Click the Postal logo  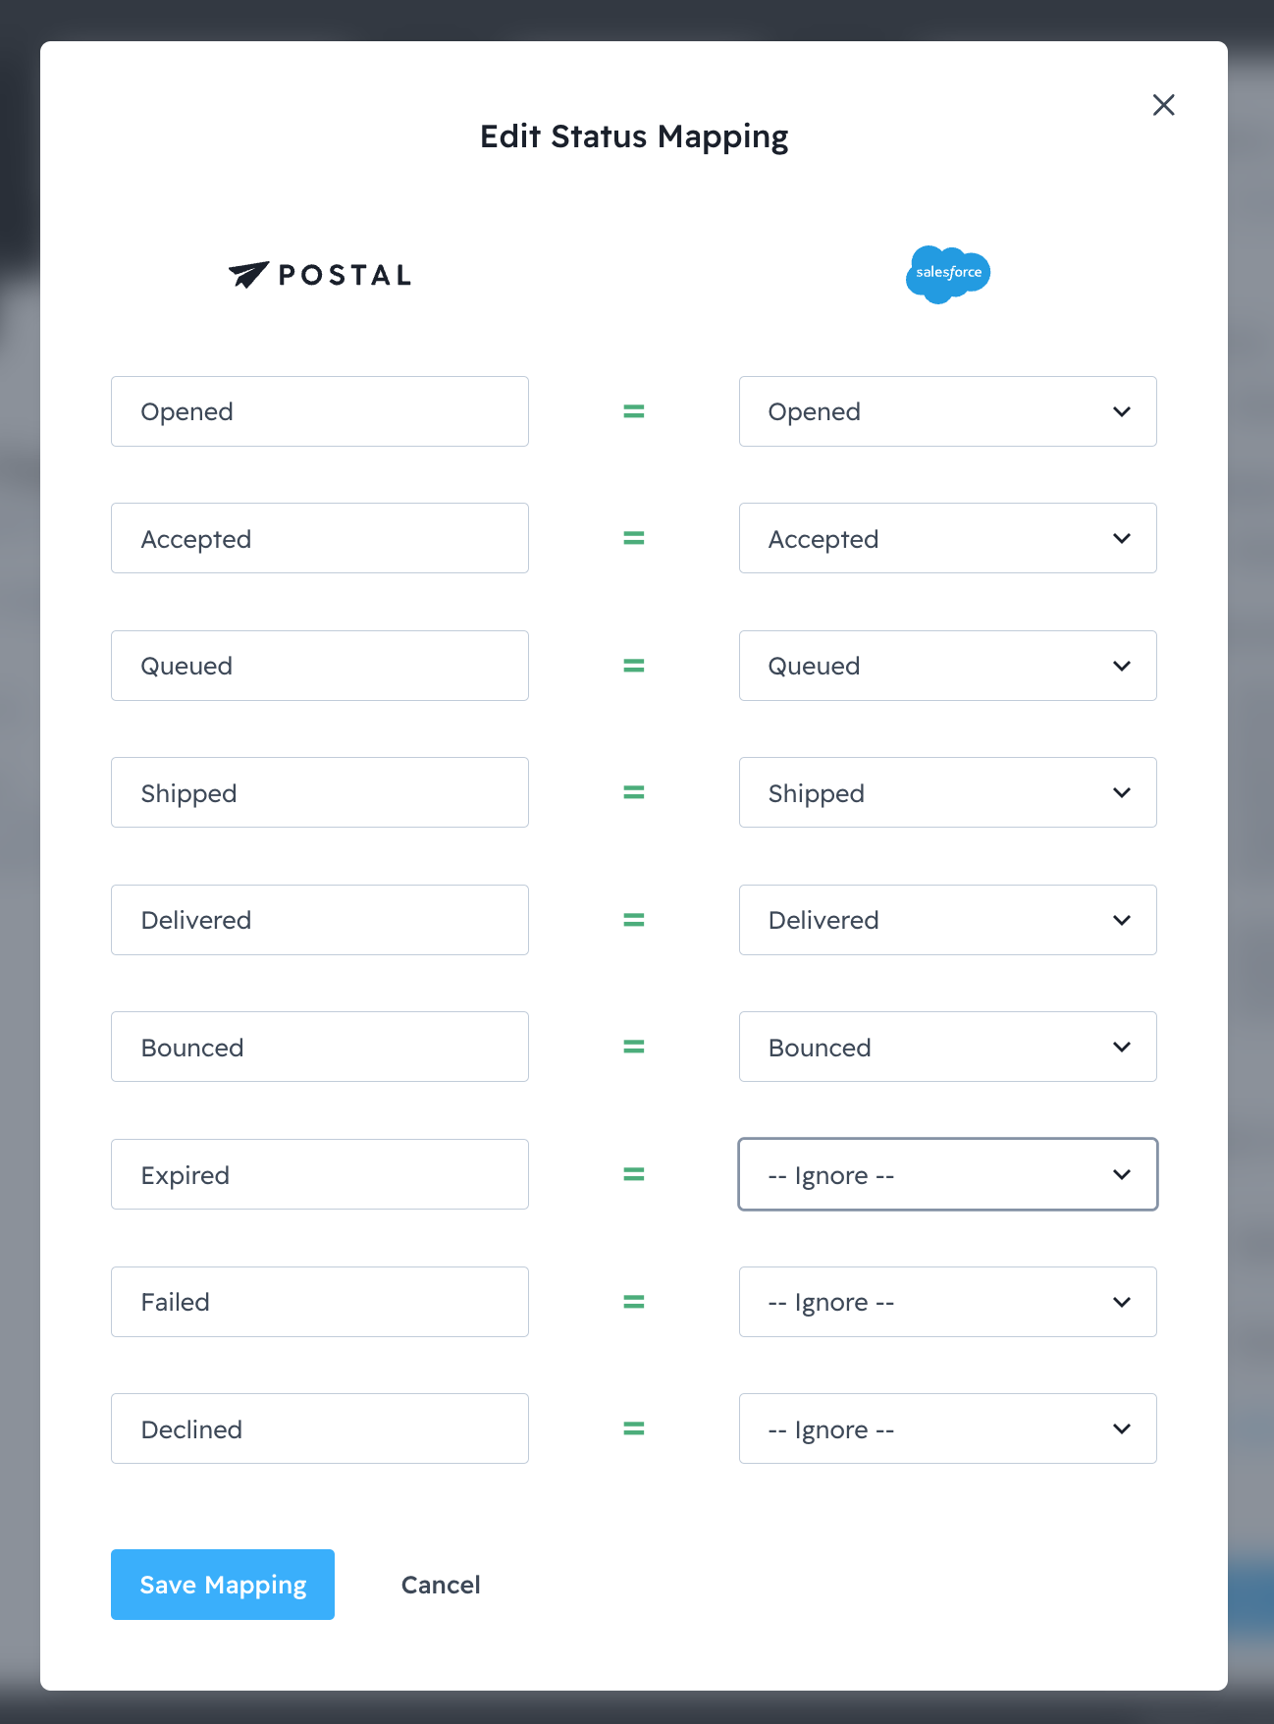pyautogui.click(x=320, y=275)
